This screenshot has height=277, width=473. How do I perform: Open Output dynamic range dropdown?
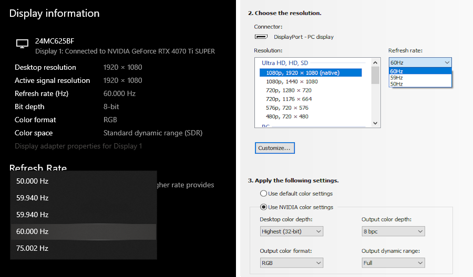(393, 263)
